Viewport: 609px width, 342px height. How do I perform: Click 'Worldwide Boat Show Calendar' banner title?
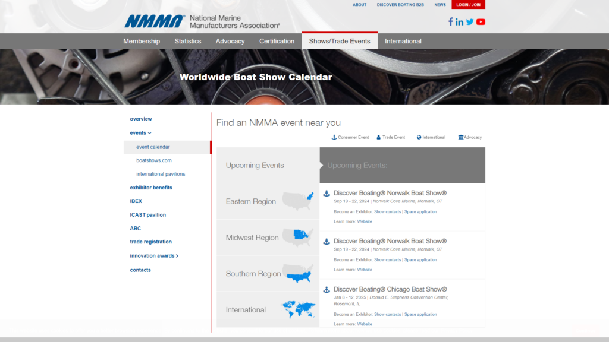[x=256, y=77]
